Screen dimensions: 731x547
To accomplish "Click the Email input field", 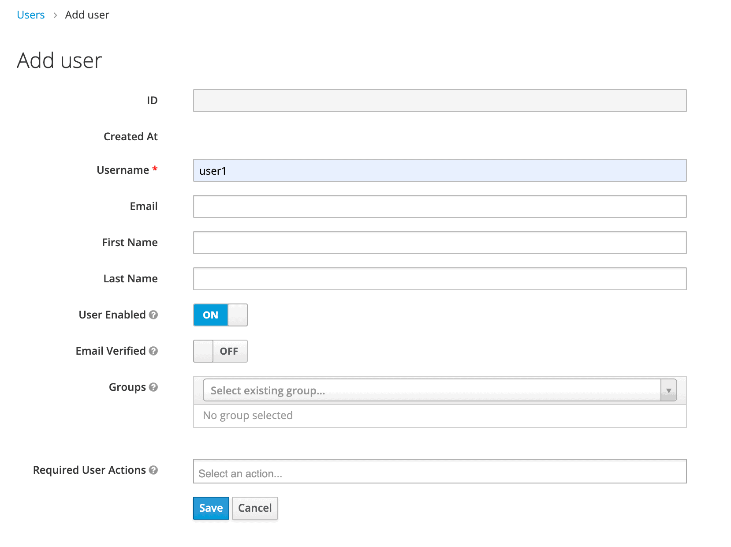I will click(x=440, y=206).
